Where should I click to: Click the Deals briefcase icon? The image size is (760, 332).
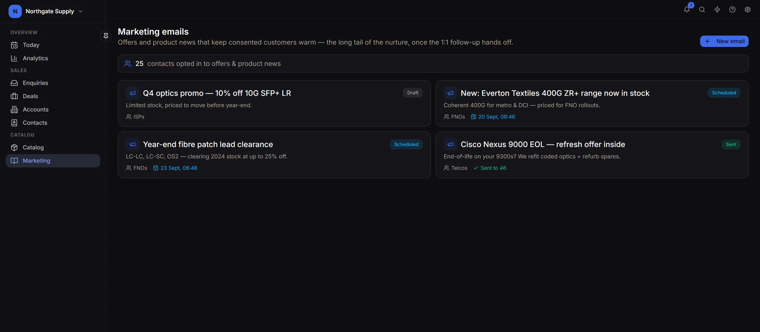coord(14,96)
